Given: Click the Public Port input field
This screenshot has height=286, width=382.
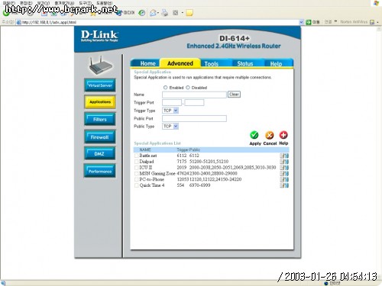Looking at the screenshot, I should (x=194, y=118).
